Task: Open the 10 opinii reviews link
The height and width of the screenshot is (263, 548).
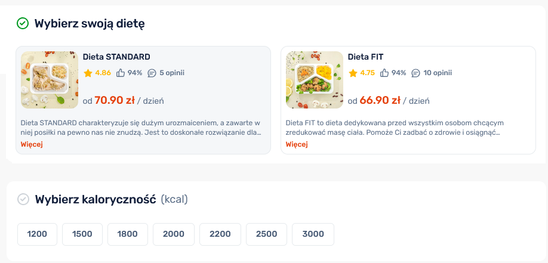Action: pos(438,73)
